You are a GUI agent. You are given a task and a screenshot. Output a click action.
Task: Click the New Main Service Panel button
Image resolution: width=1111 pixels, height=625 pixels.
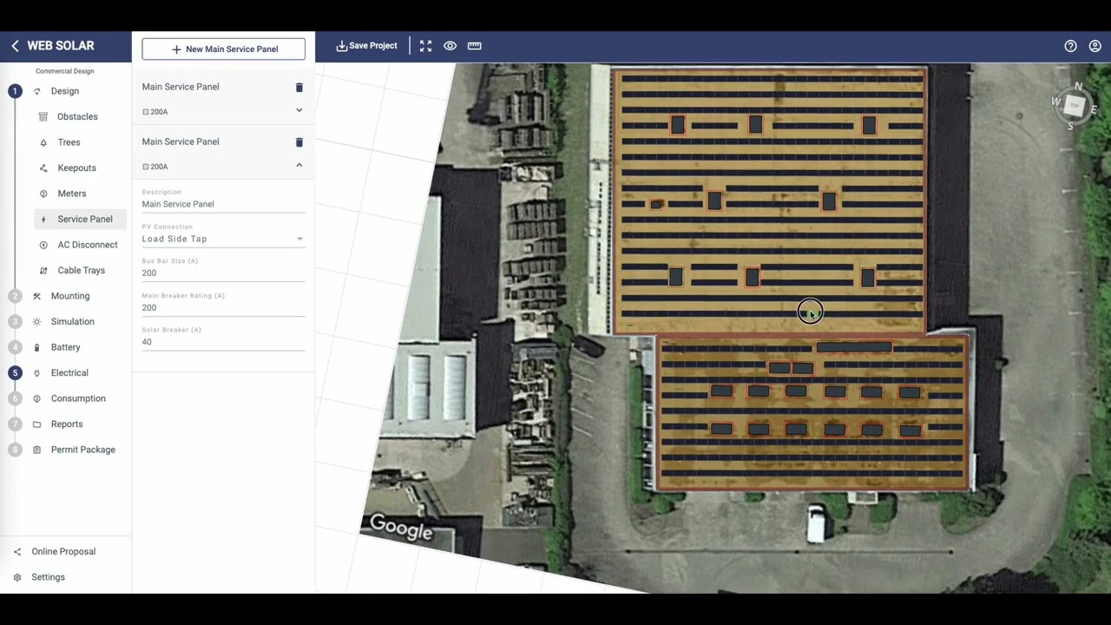(223, 49)
